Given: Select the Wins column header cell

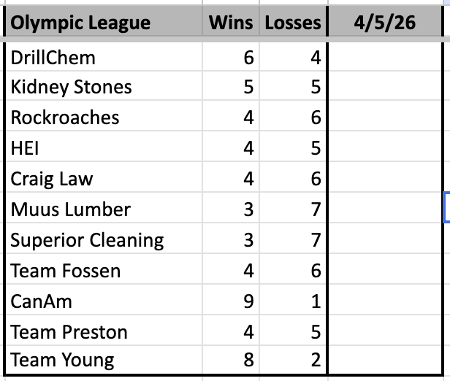Looking at the screenshot, I should 231,23.
